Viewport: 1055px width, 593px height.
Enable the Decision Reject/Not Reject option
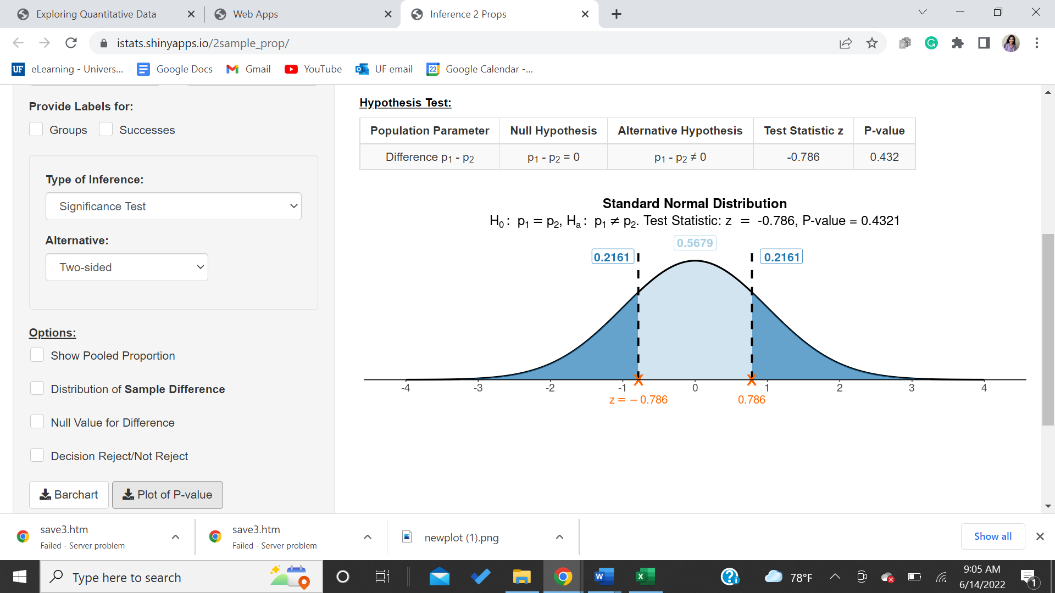tap(37, 455)
